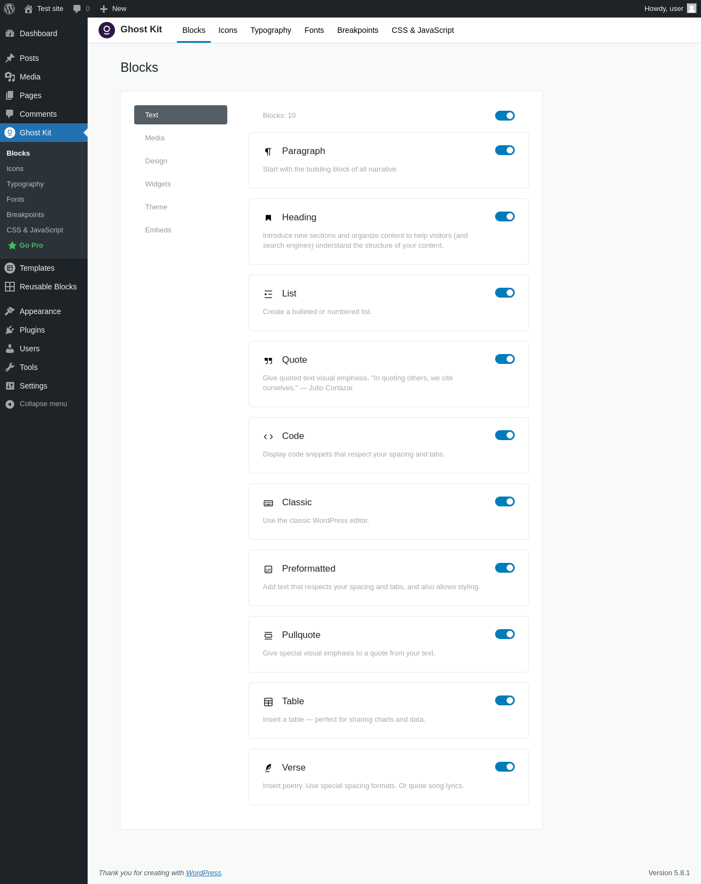Disable the Paragraph block toggle
Screen dimensions: 701x884
[x=505, y=150]
